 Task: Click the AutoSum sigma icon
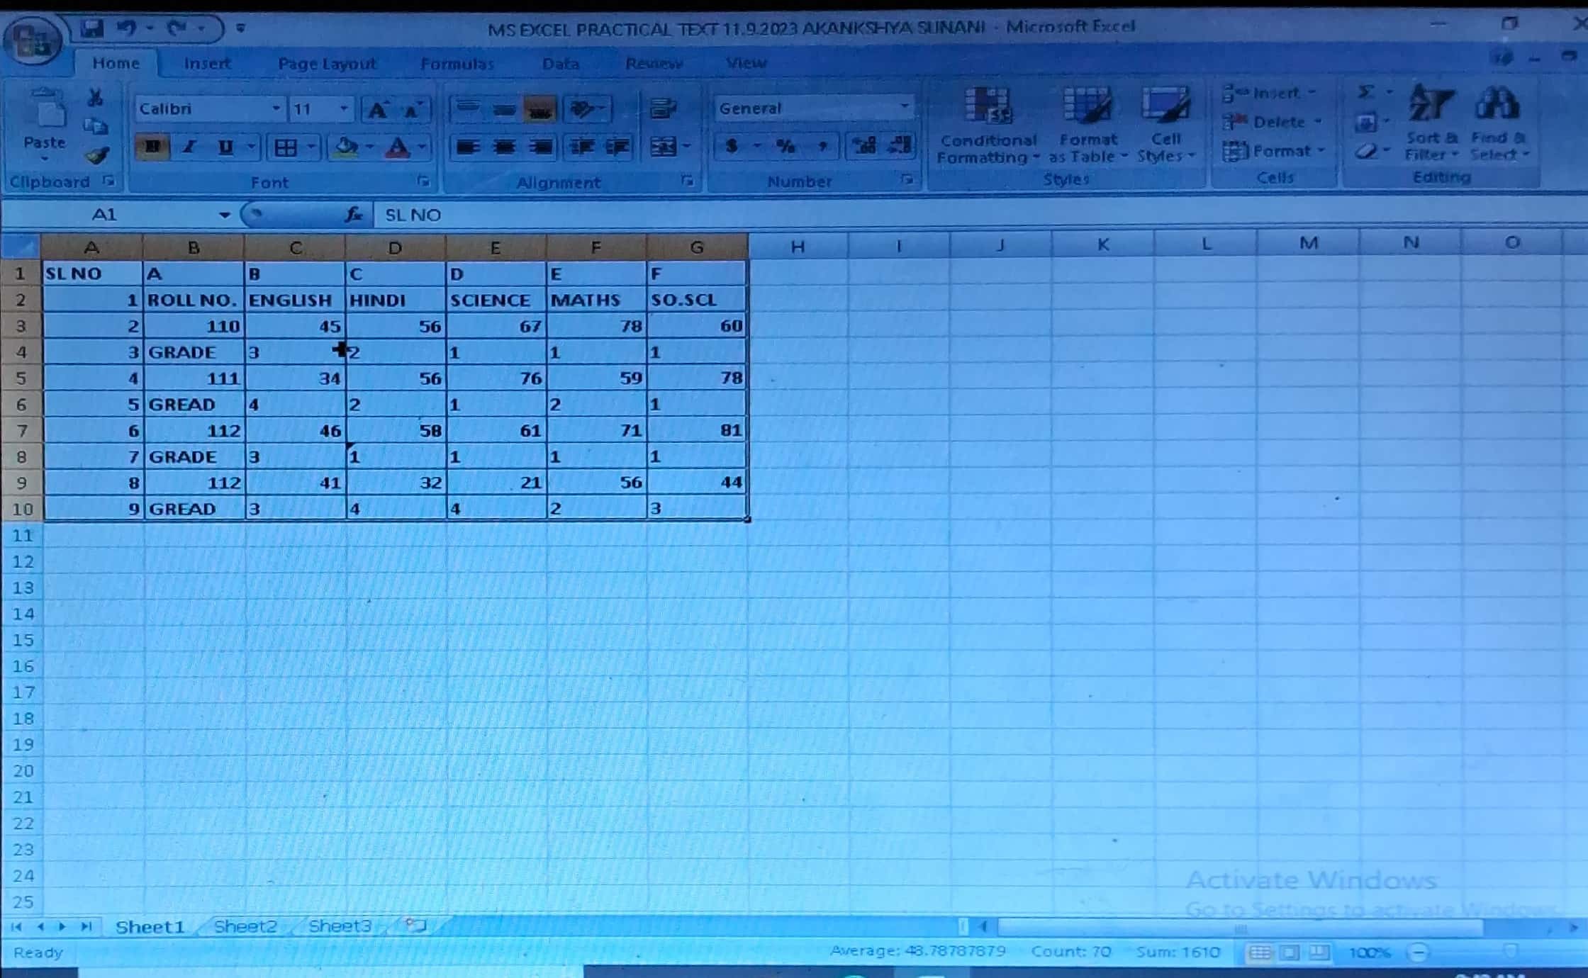pyautogui.click(x=1365, y=92)
